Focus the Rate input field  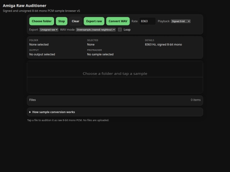tap(147, 21)
